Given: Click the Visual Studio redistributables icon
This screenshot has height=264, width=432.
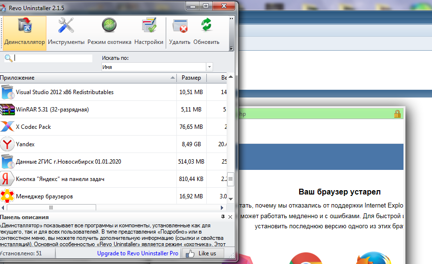Looking at the screenshot, I should pos(7,92).
